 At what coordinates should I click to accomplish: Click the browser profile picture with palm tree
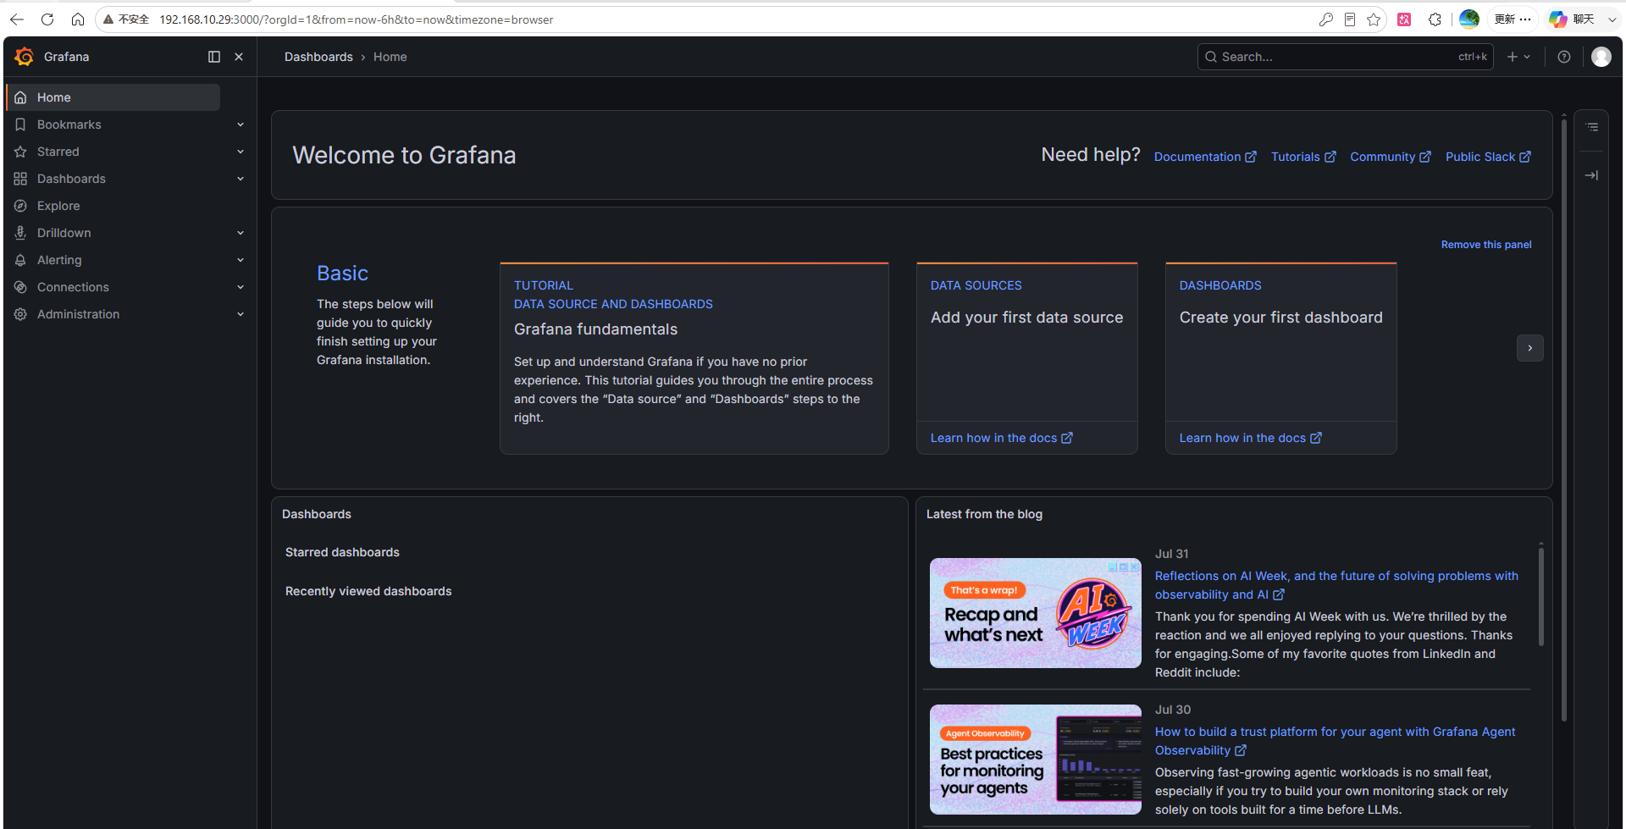pos(1469,19)
